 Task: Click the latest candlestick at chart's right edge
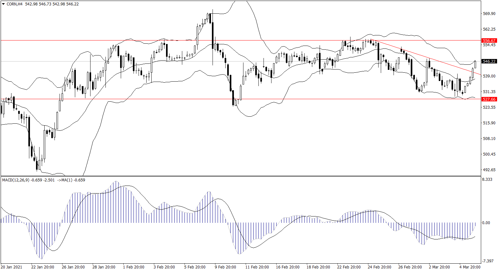[475, 64]
